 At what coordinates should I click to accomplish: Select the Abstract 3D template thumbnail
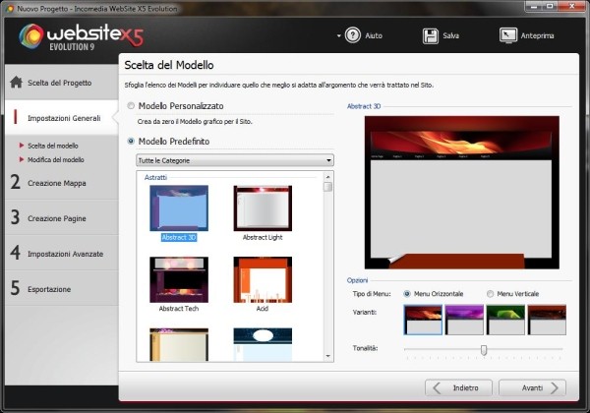coord(179,208)
